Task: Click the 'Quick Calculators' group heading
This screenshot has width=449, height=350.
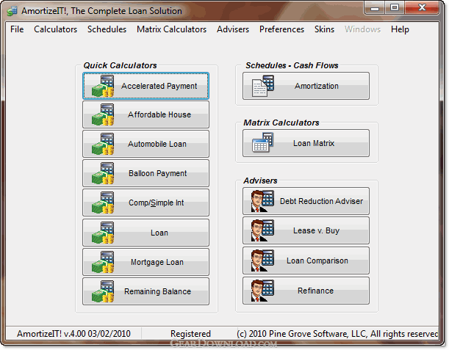Action: click(120, 65)
